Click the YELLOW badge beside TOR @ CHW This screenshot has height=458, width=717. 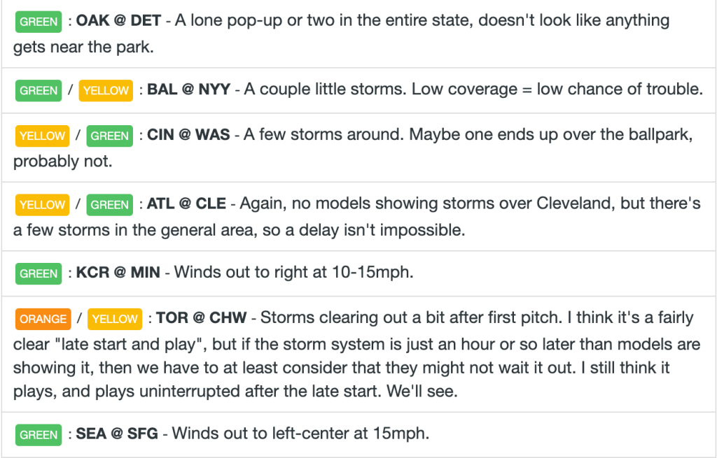click(x=115, y=319)
